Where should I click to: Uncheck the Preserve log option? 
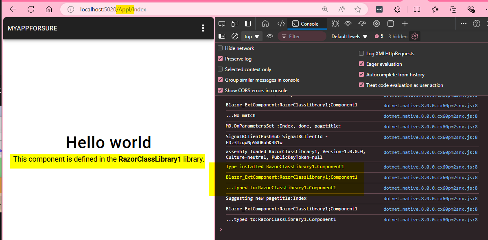pyautogui.click(x=221, y=59)
